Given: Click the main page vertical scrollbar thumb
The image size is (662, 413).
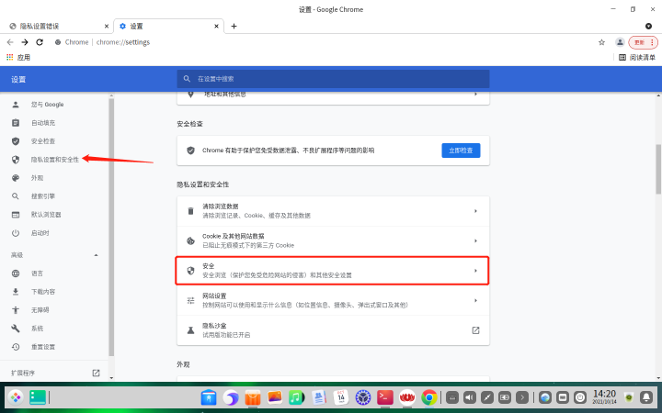Looking at the screenshot, I should click(658, 169).
